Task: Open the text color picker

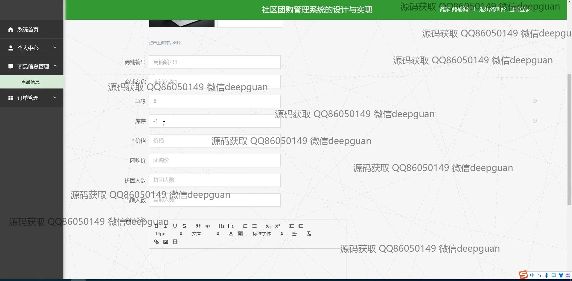Action: [x=231, y=234]
